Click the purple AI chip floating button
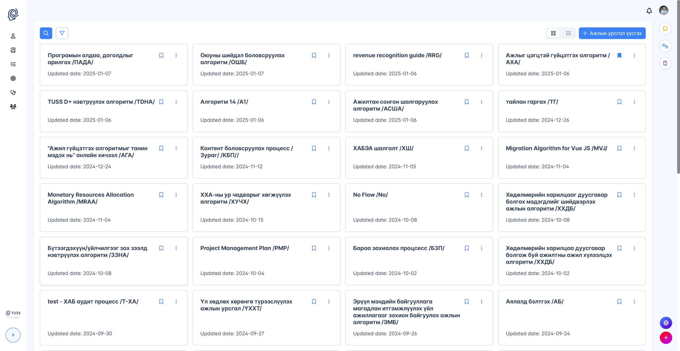Image resolution: width=680 pixels, height=351 pixels. [x=666, y=323]
